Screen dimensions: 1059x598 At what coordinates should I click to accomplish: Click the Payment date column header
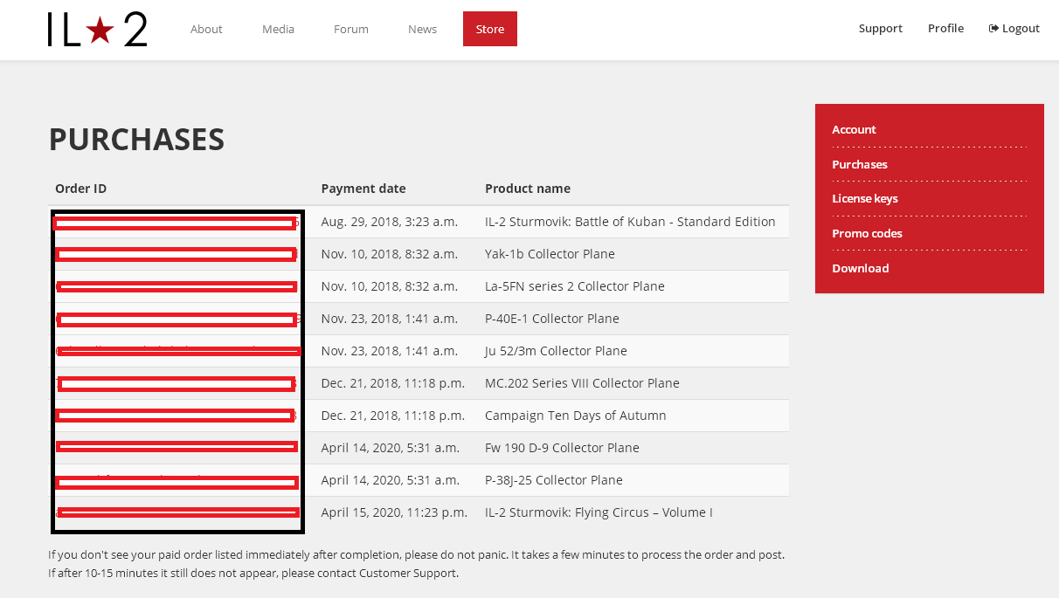363,189
